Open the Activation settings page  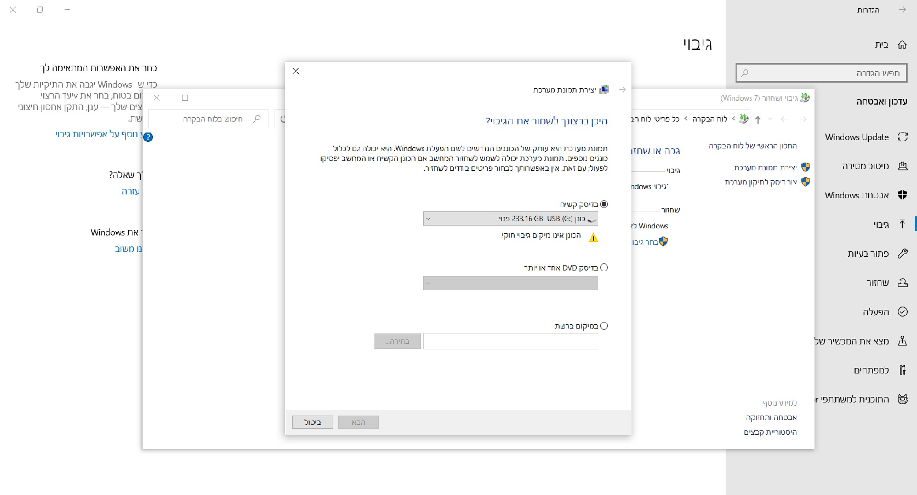tap(876, 312)
